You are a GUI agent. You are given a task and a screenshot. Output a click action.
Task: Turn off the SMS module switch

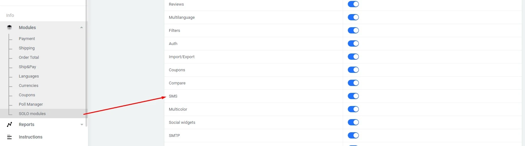(x=353, y=96)
